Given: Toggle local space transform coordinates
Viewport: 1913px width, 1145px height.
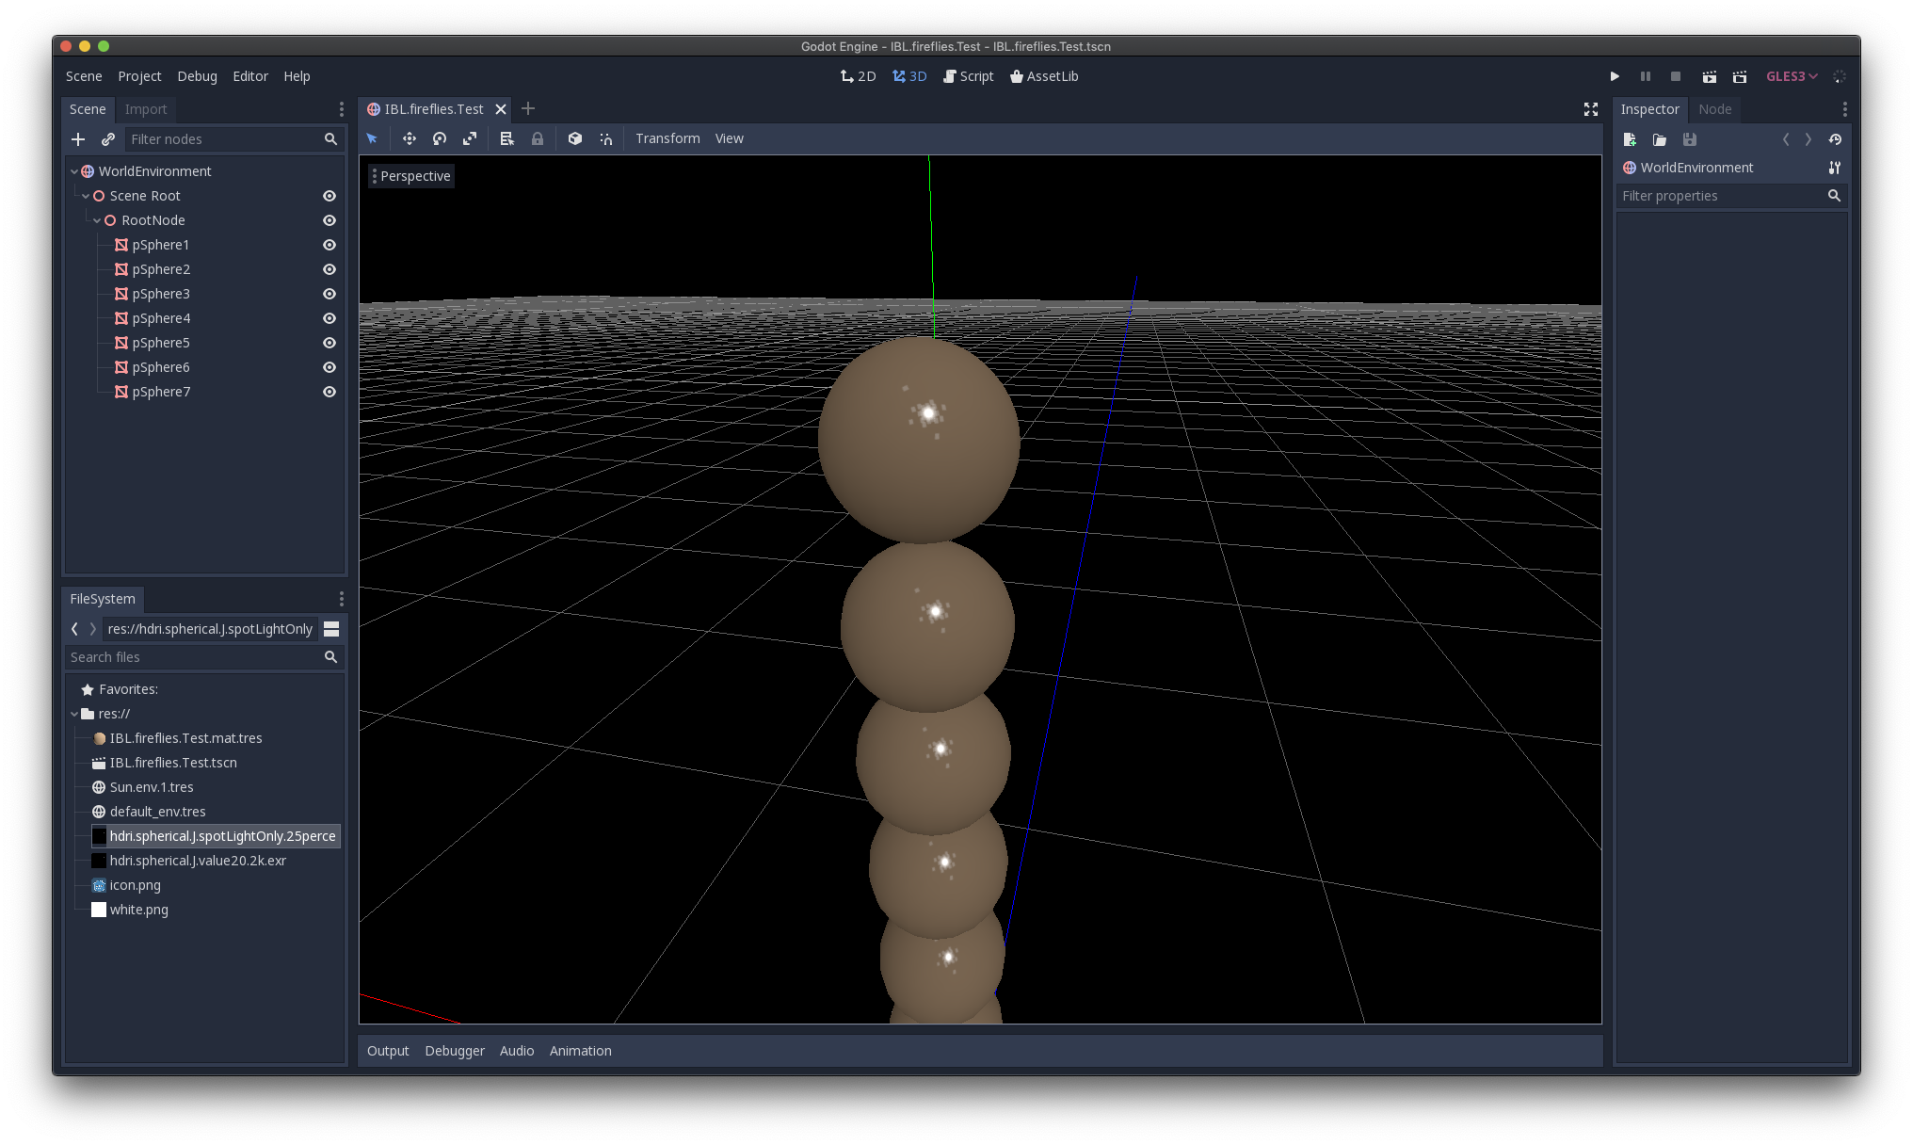Looking at the screenshot, I should tap(575, 138).
